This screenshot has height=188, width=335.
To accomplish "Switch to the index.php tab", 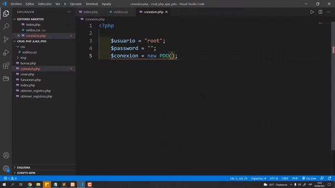I will (x=91, y=12).
